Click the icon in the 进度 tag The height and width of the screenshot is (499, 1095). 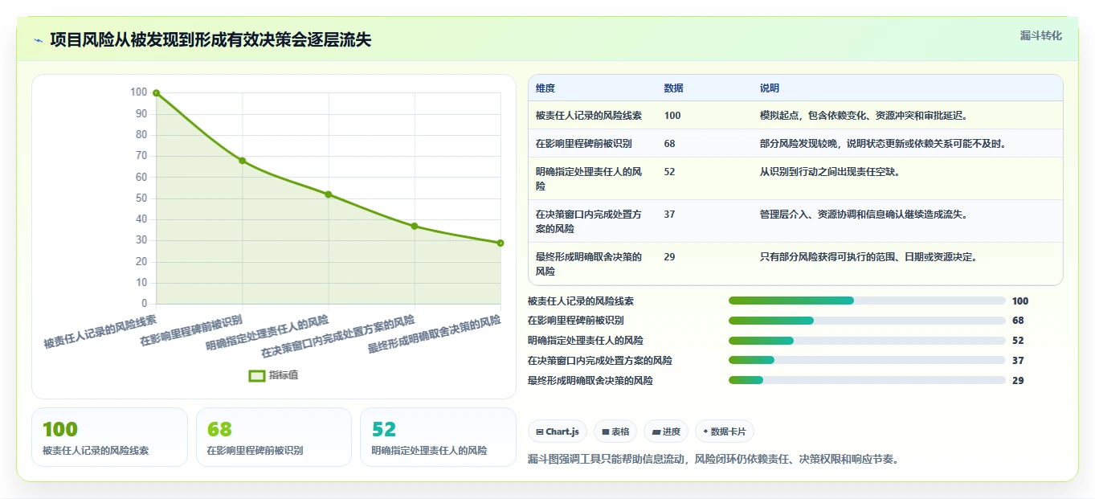(x=656, y=432)
